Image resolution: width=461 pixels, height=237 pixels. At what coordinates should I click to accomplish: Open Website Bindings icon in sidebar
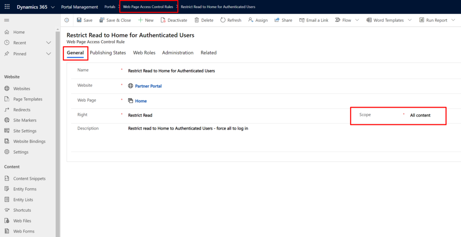[7, 141]
